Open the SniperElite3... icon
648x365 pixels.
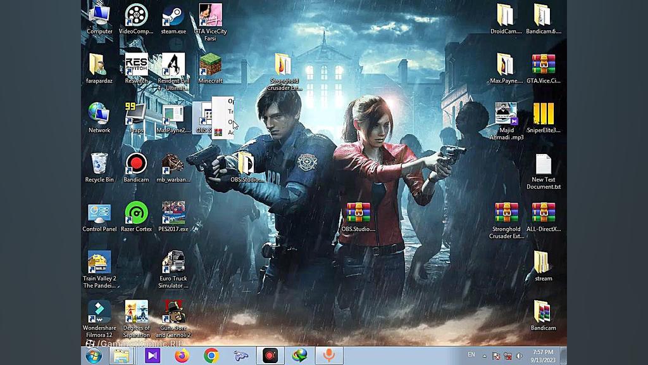tap(544, 117)
